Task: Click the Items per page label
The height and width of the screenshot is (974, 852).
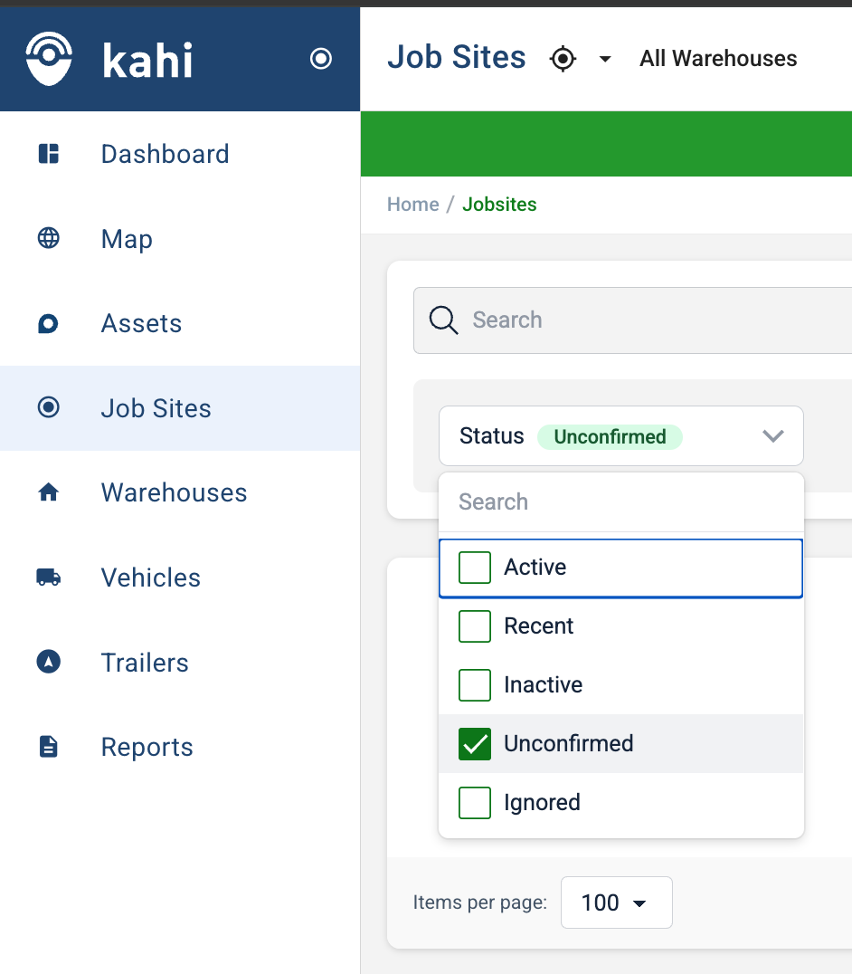Action: 480,902
